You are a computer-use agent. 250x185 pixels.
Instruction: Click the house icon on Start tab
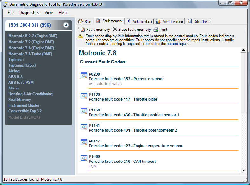pyautogui.click(x=80, y=21)
